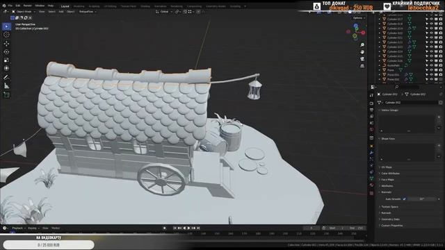Hide the Plane object with its eye icon
Screen dimensions: 445x250
point(431,70)
